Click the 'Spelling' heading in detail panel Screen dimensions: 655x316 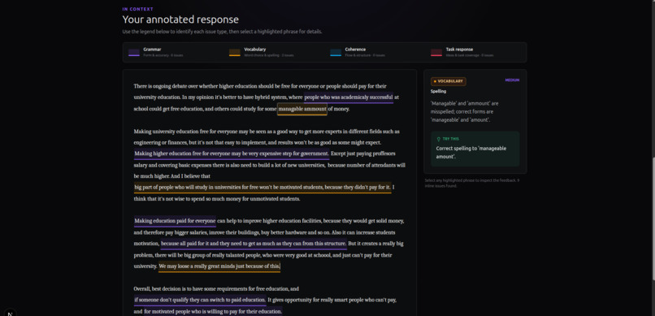(x=438, y=91)
